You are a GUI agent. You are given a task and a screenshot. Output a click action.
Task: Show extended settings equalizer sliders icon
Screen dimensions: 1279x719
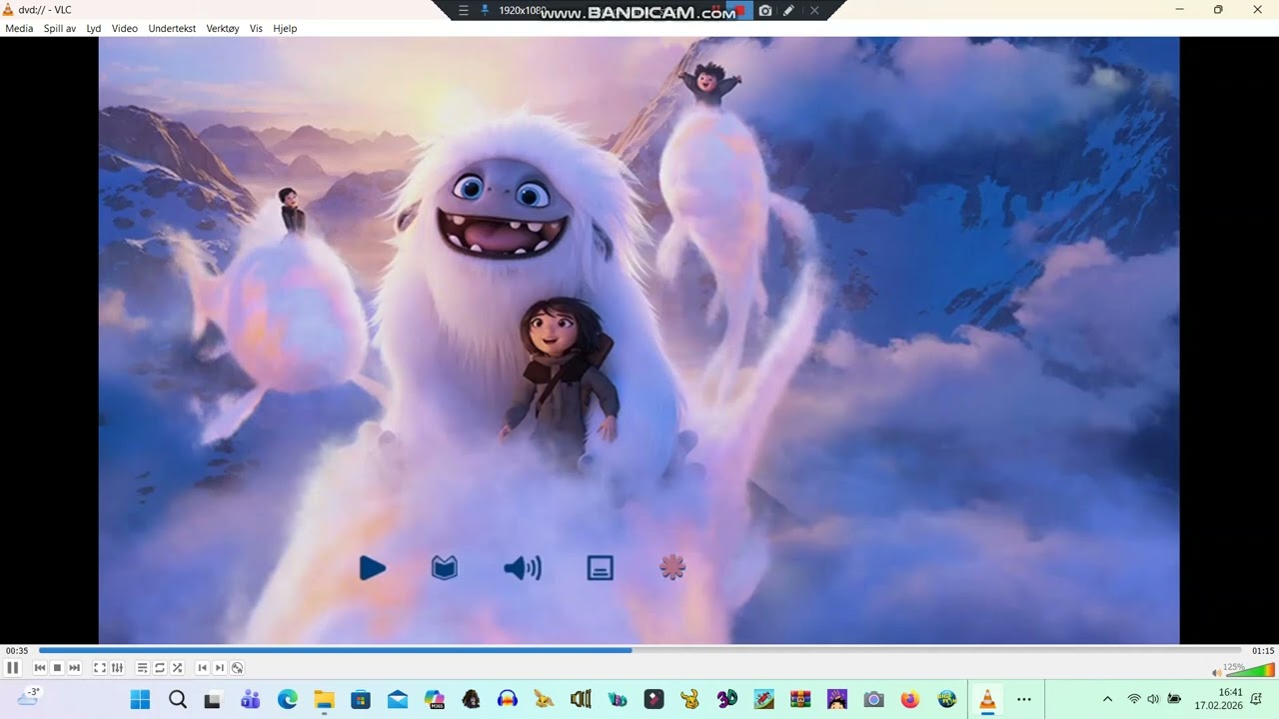point(117,668)
